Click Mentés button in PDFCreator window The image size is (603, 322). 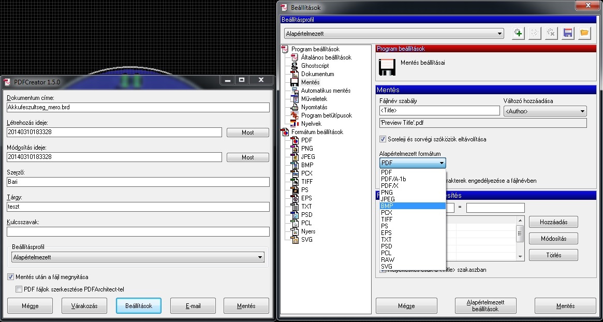pyautogui.click(x=246, y=306)
